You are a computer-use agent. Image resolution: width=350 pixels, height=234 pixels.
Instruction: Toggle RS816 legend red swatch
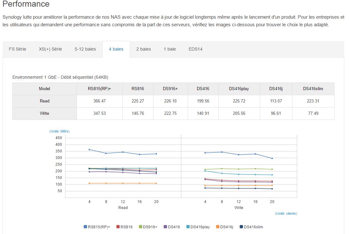[118, 227]
